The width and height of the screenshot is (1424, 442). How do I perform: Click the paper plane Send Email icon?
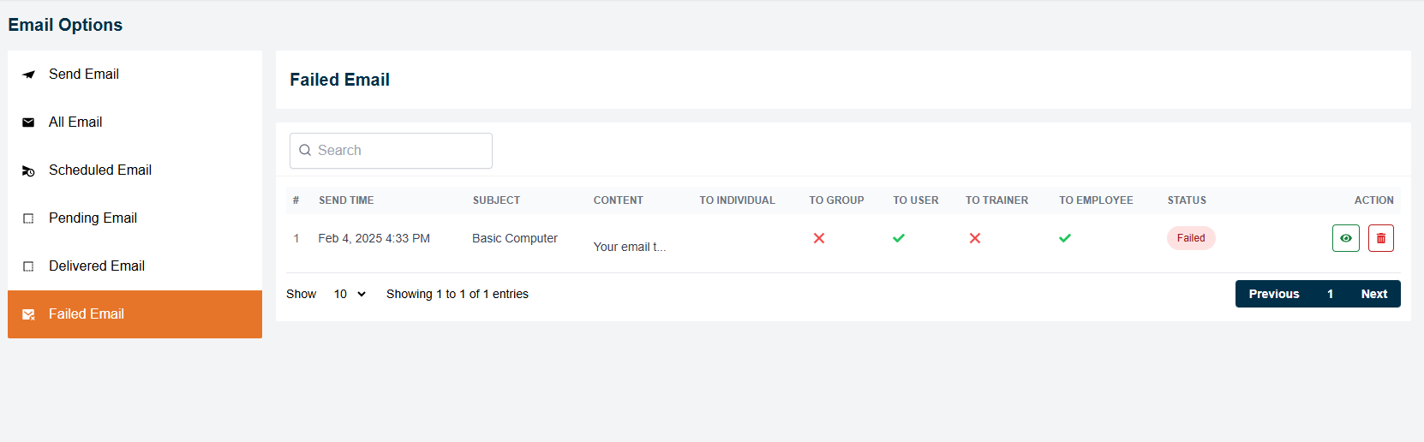point(28,75)
